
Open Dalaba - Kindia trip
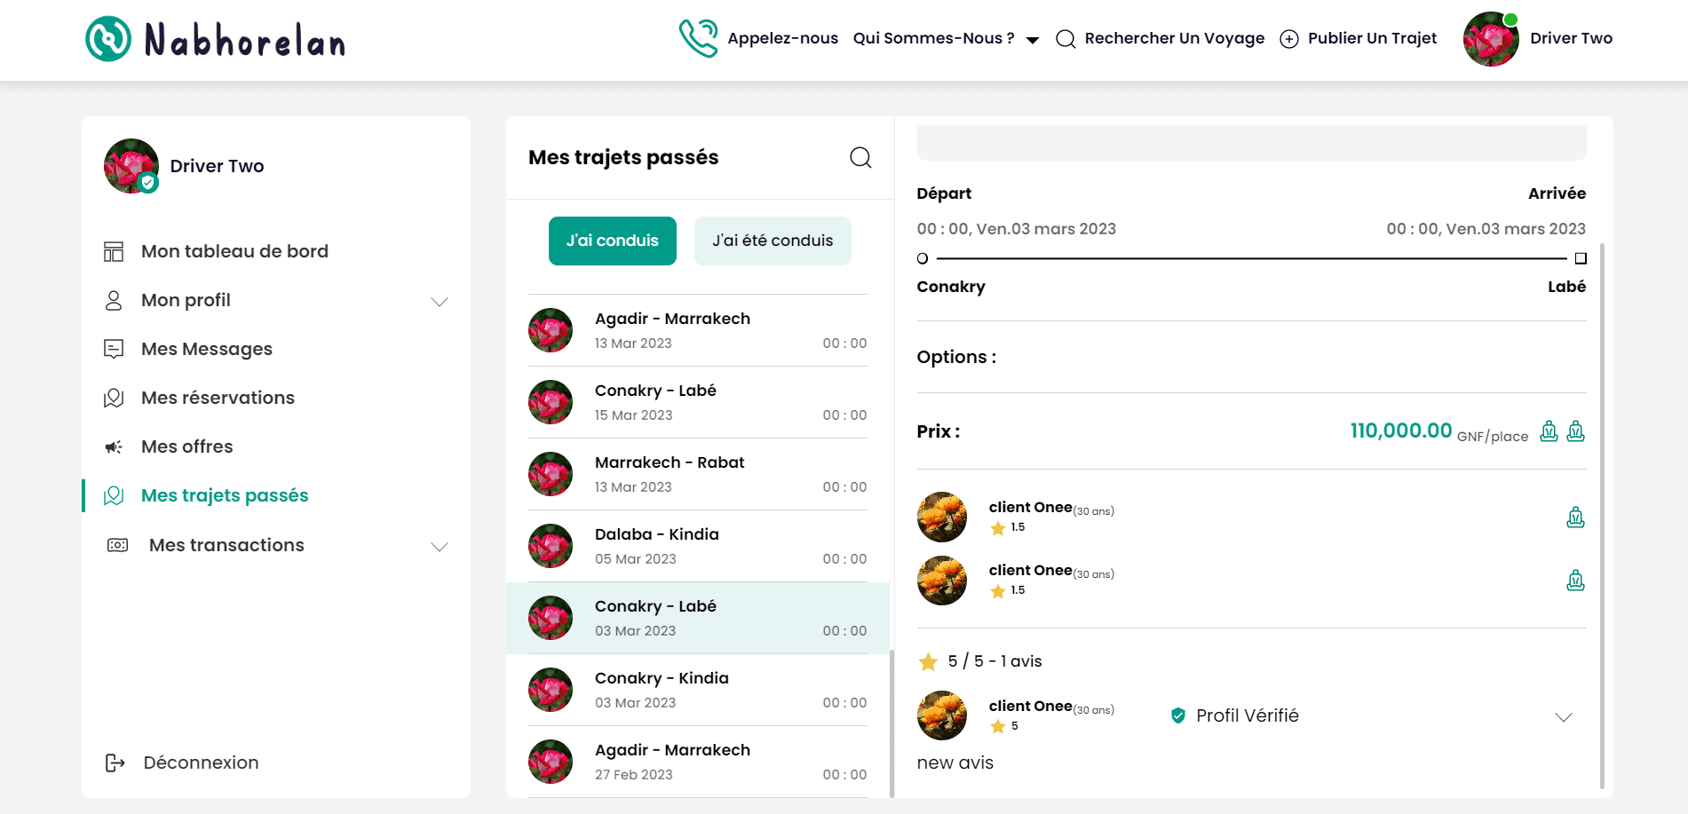(x=698, y=546)
